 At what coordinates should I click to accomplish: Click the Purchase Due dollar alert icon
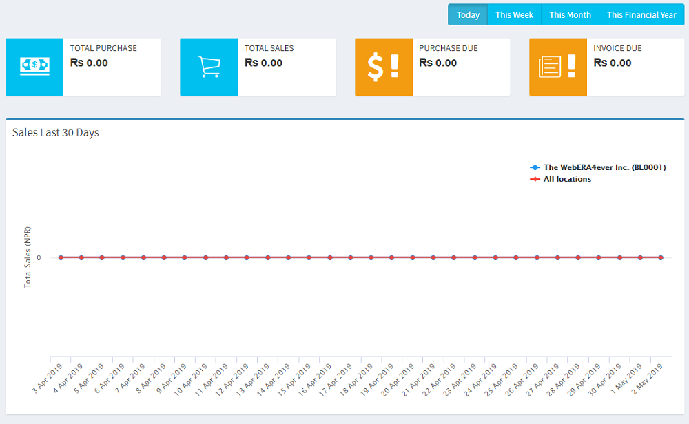[x=383, y=67]
